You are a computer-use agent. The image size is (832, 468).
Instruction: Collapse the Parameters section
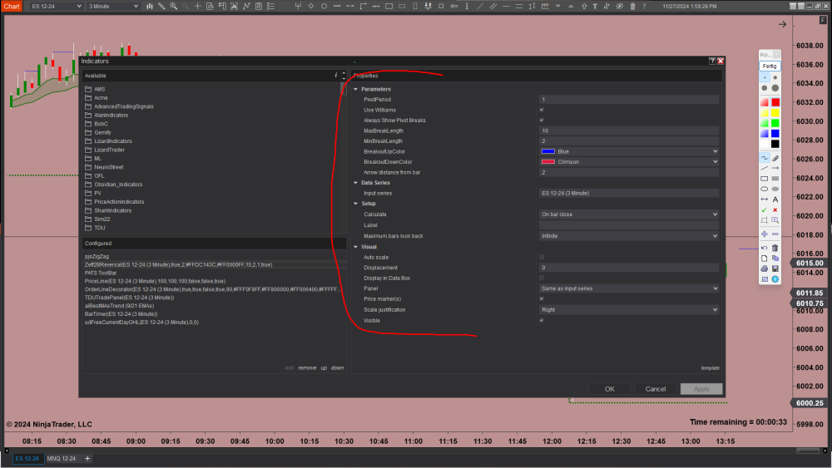(x=355, y=89)
